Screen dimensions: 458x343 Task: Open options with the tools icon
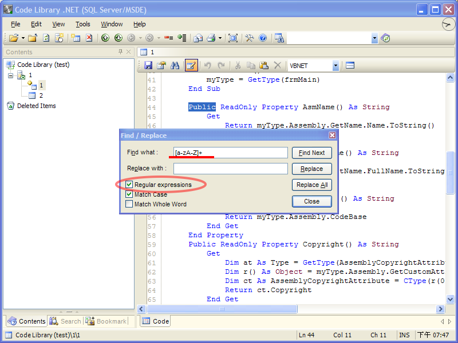tap(250, 38)
